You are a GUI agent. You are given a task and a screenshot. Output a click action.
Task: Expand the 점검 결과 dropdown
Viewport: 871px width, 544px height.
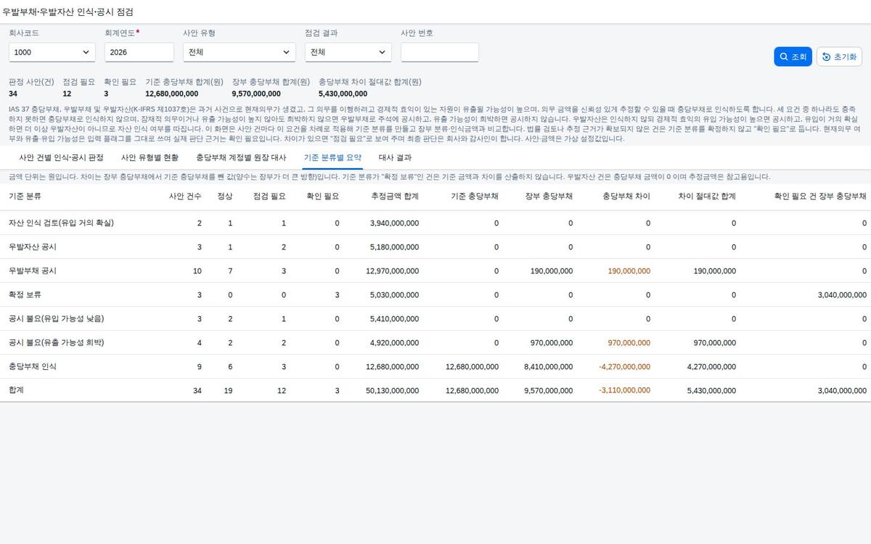tap(348, 52)
